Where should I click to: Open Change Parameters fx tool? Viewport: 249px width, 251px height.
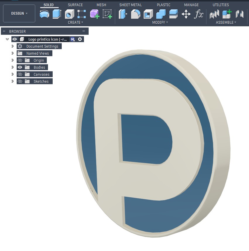click(199, 14)
